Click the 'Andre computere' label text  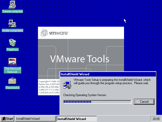(12, 30)
